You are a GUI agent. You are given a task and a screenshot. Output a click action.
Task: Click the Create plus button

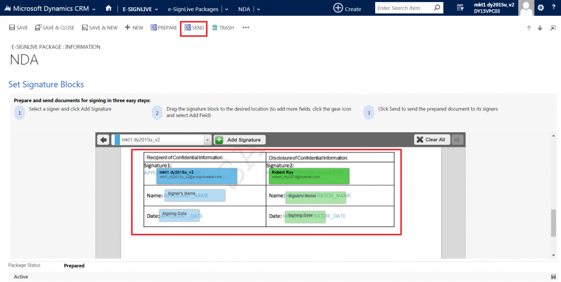[x=347, y=8]
